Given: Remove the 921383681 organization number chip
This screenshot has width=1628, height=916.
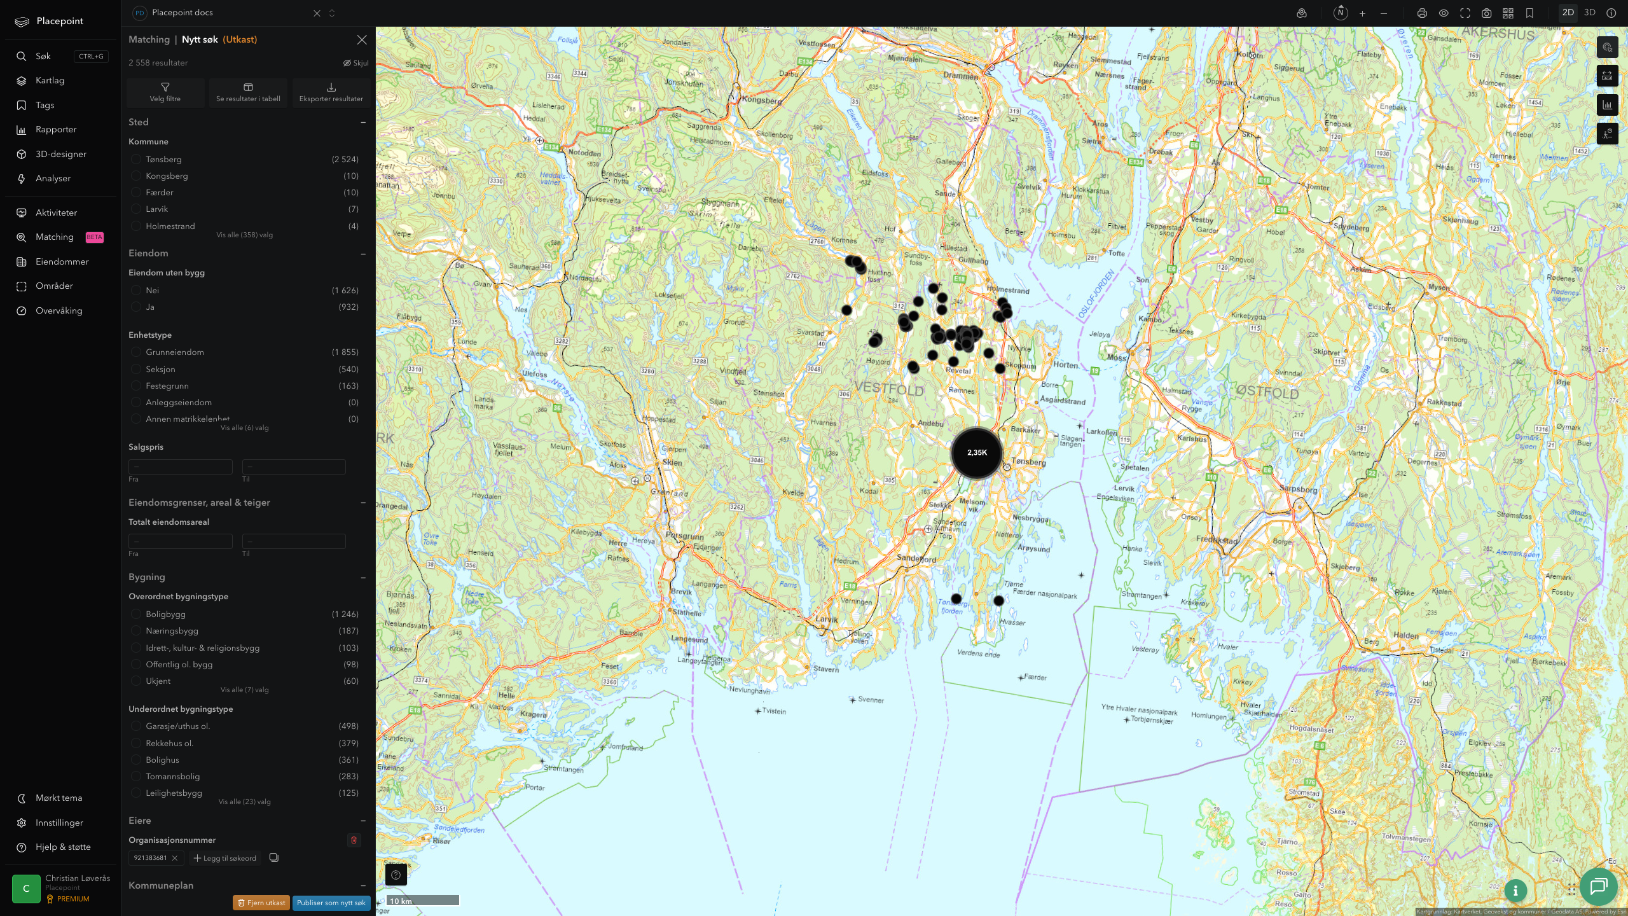Looking at the screenshot, I should pyautogui.click(x=175, y=858).
